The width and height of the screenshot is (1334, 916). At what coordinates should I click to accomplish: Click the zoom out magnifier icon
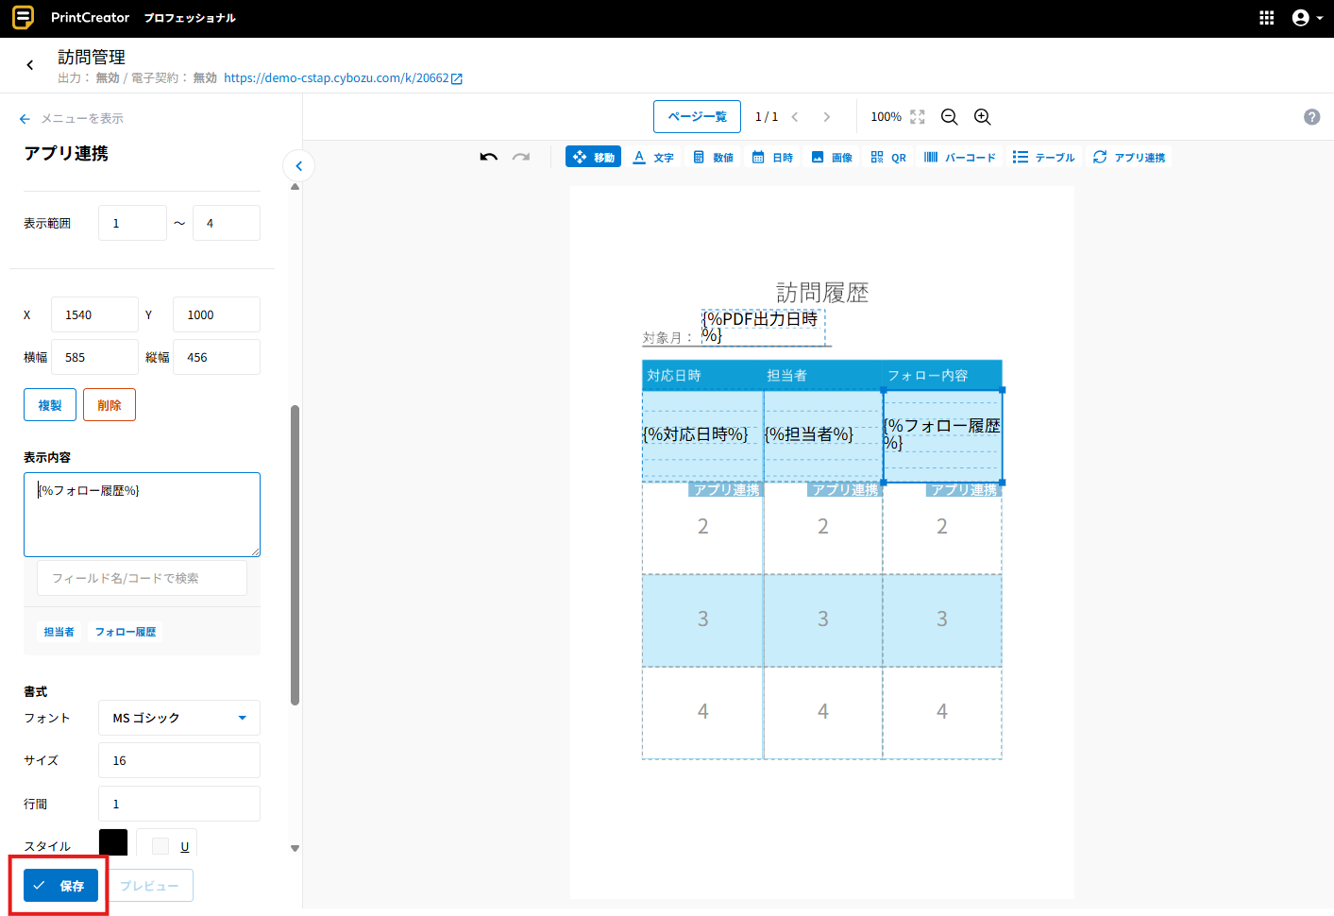(x=949, y=117)
